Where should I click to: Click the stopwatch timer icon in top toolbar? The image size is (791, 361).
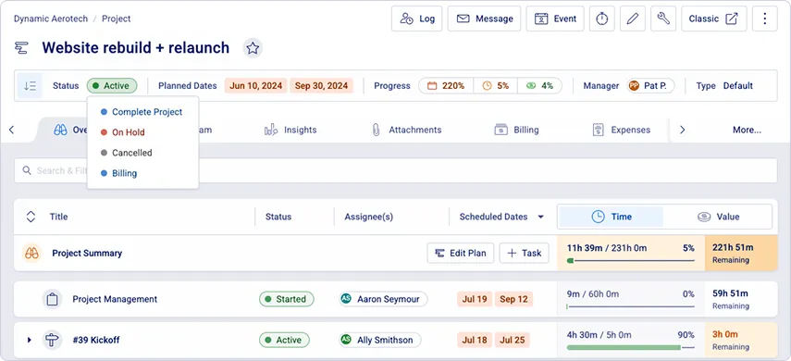coord(602,19)
